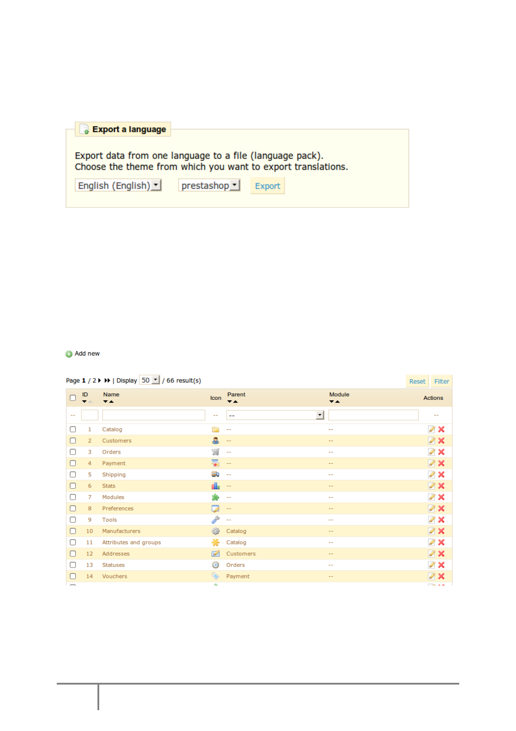Click the Name filter input field
Image resolution: width=516 pixels, height=731 pixels.
click(x=154, y=415)
